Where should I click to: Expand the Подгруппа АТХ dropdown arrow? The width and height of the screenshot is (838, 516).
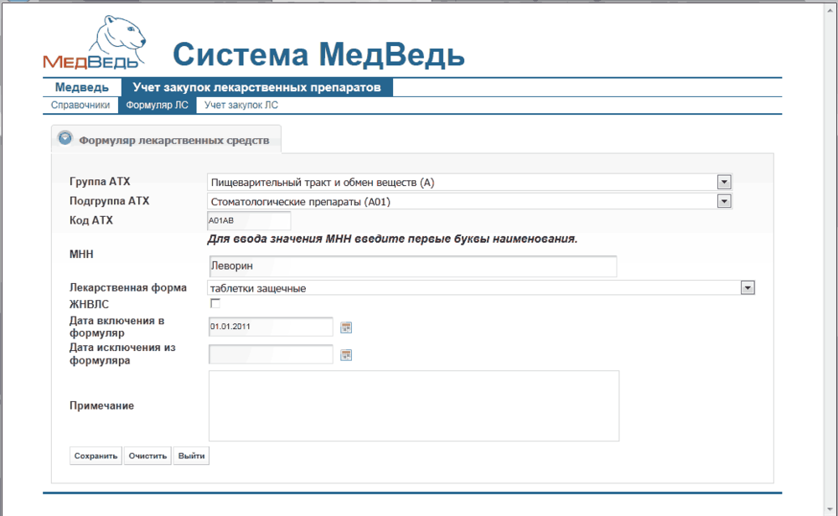pyautogui.click(x=724, y=201)
